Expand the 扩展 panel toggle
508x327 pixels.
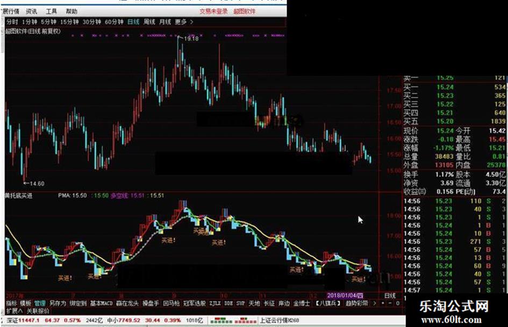point(14,311)
